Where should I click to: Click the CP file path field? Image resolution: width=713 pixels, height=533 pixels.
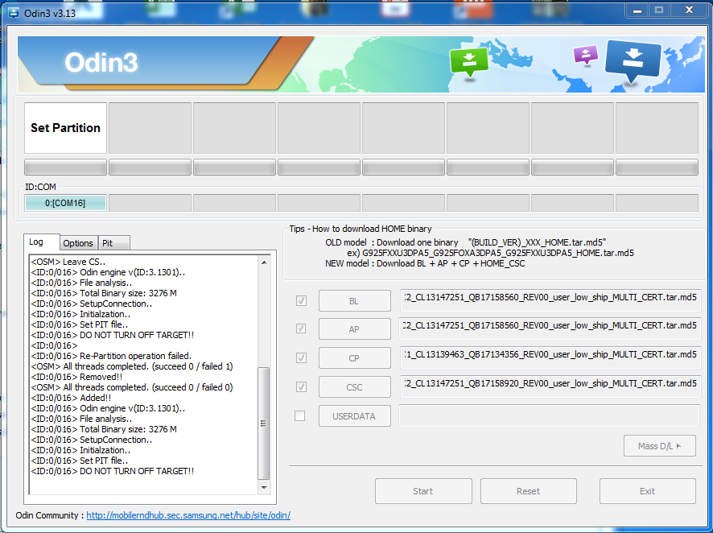point(550,357)
